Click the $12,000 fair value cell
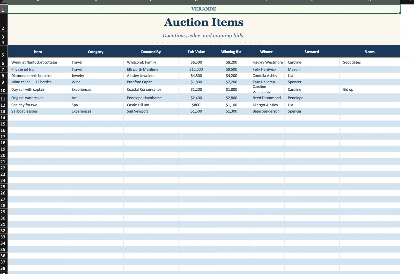 196,69
